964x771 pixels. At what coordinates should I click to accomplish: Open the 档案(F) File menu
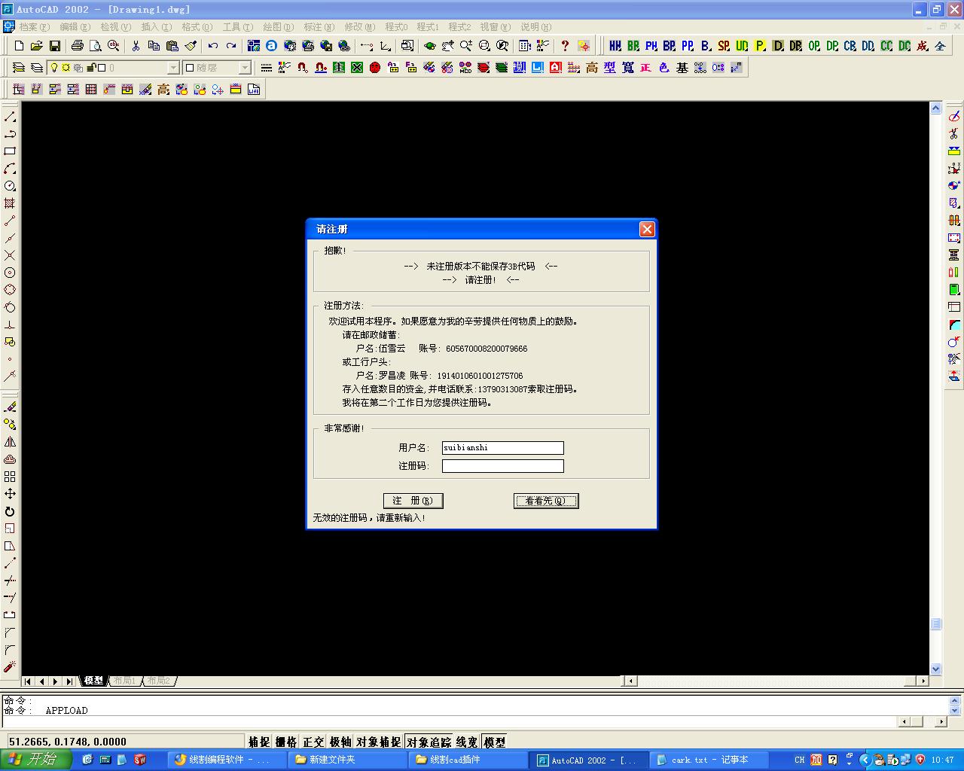(34, 27)
